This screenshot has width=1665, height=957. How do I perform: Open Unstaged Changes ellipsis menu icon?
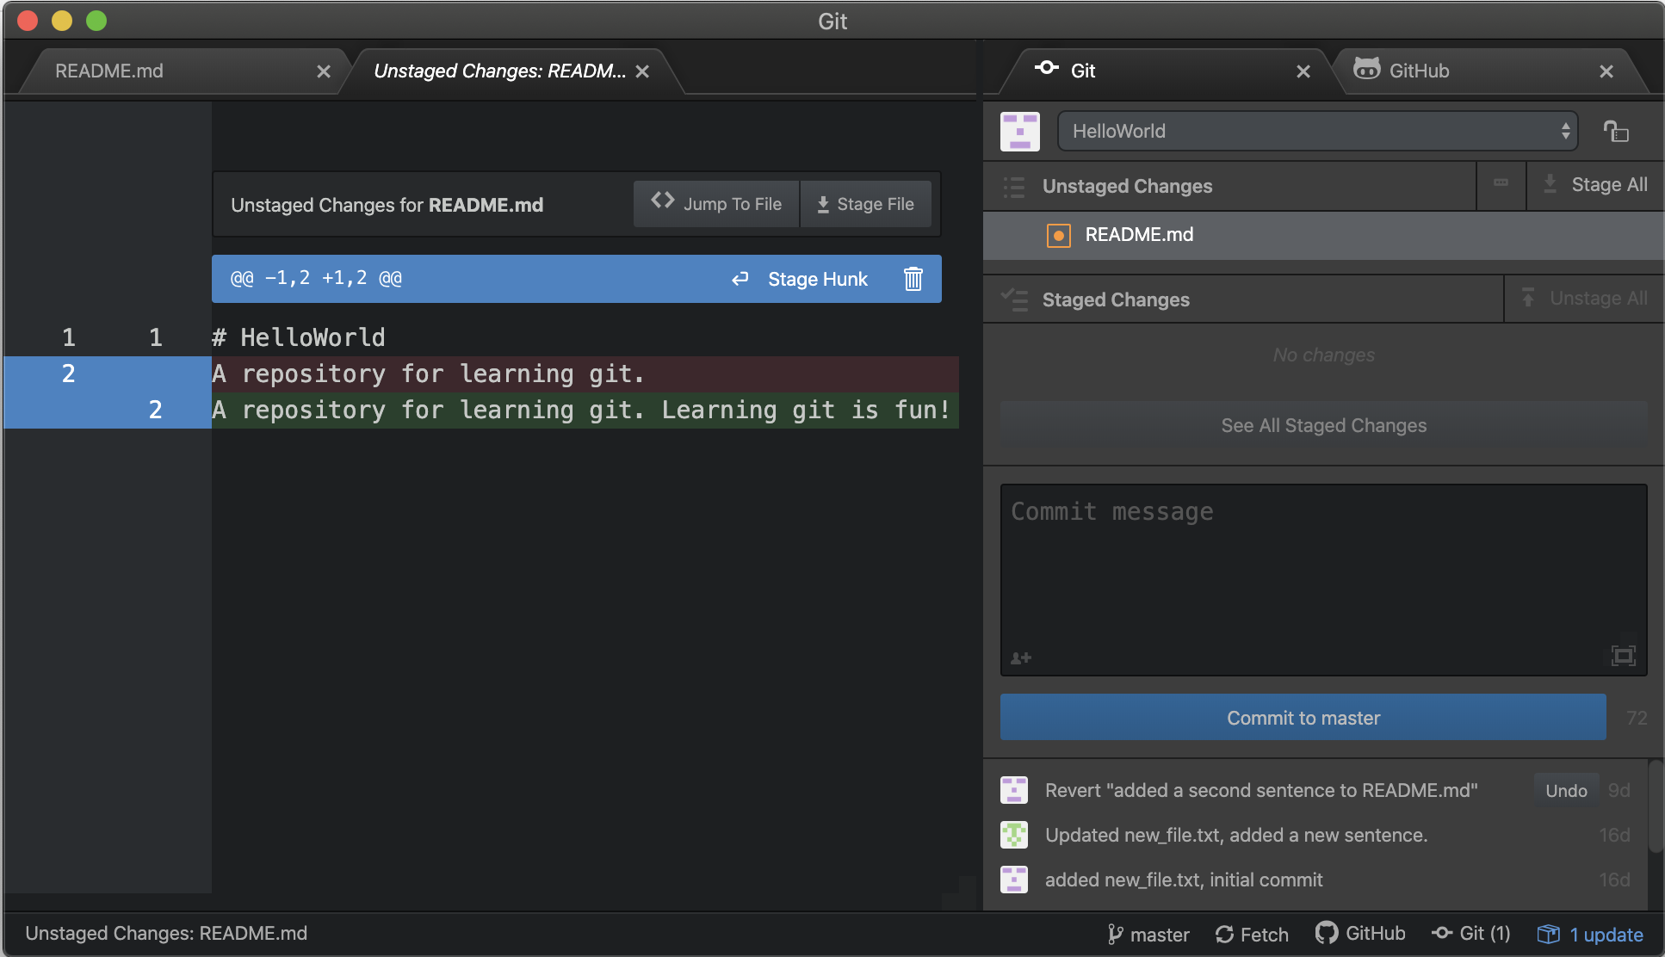(1501, 184)
